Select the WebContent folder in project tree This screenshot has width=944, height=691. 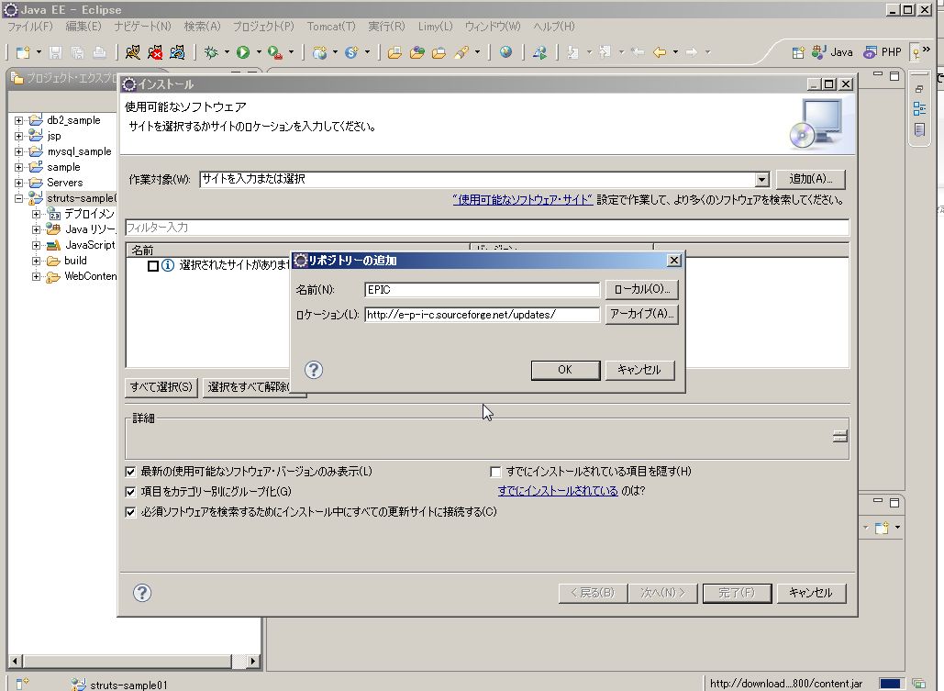[90, 276]
